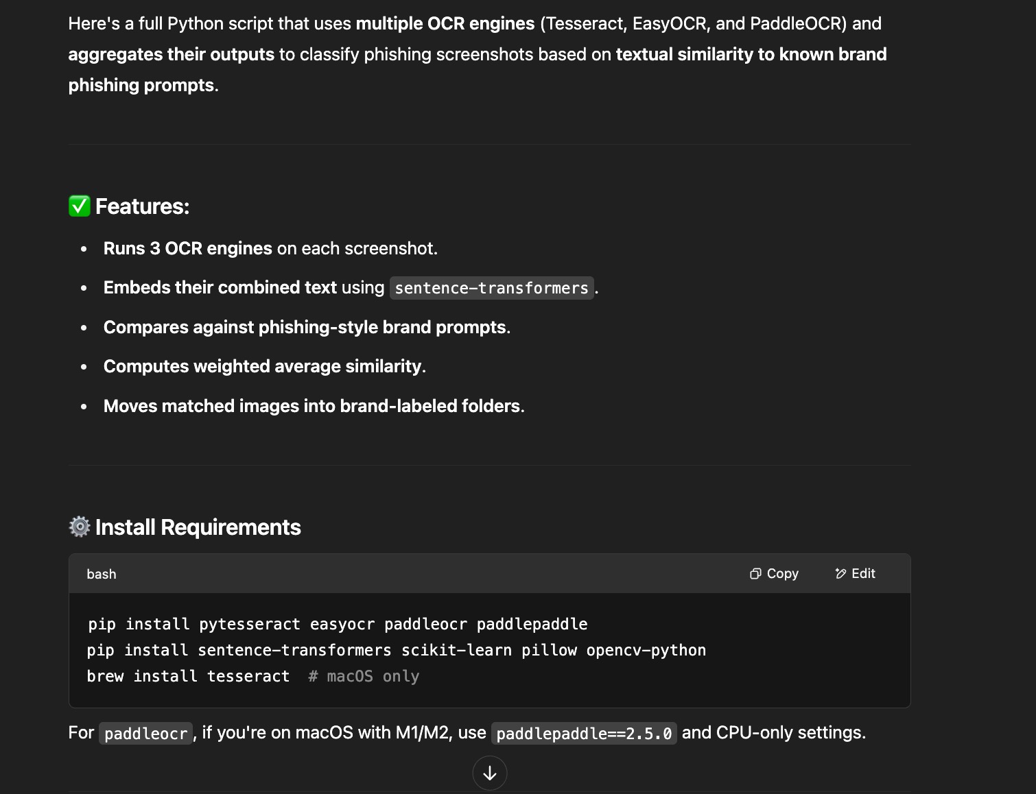Viewport: 1036px width, 794px height.
Task: Click 'phishing prompts' bold text in the intro
Action: click(x=141, y=85)
